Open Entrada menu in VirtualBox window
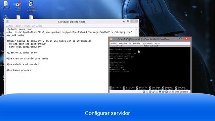Viewport: 215px width, 121px height. pos(137,43)
